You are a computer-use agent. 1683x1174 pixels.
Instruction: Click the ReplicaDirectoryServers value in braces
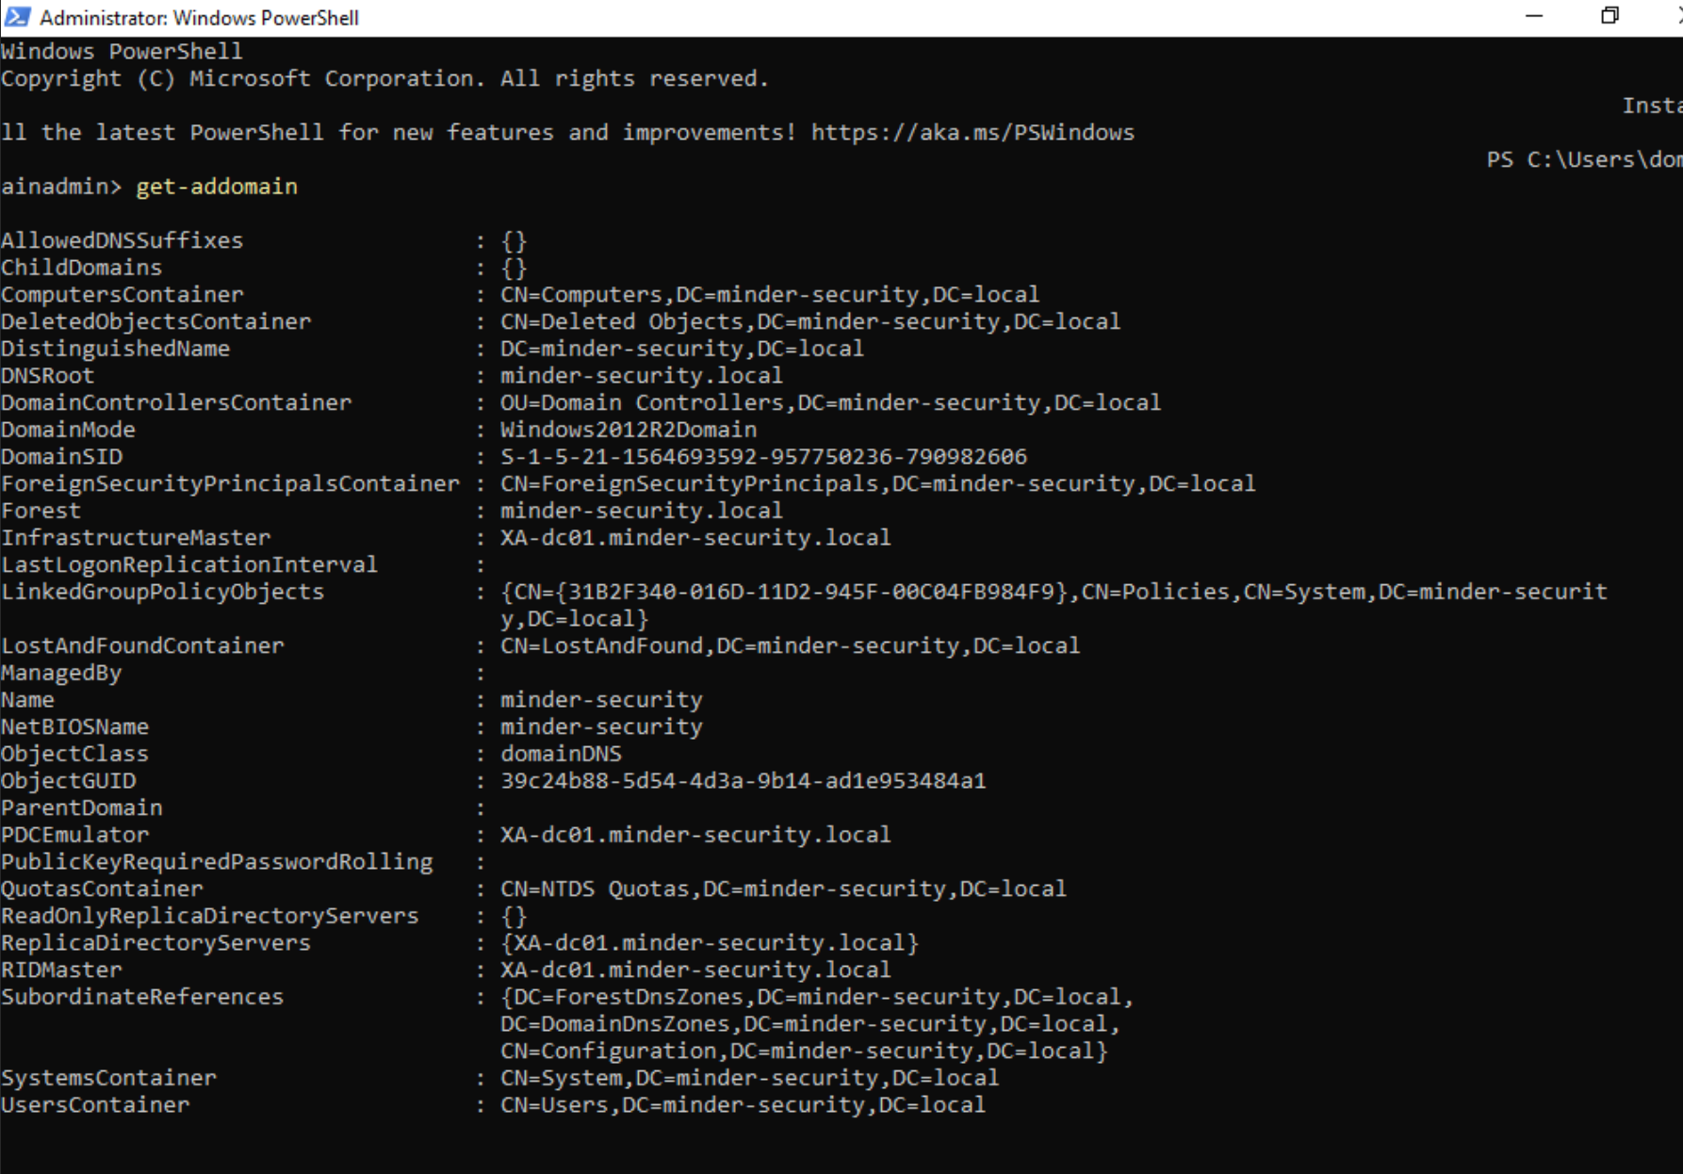click(x=709, y=943)
